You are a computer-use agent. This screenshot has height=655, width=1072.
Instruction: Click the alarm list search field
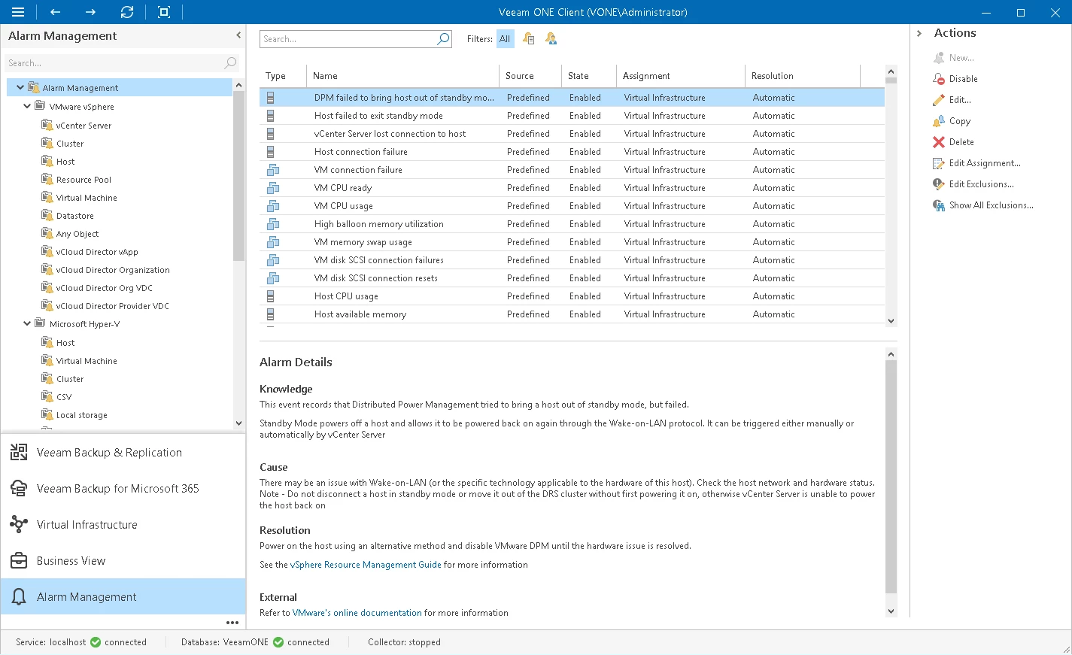[348, 39]
